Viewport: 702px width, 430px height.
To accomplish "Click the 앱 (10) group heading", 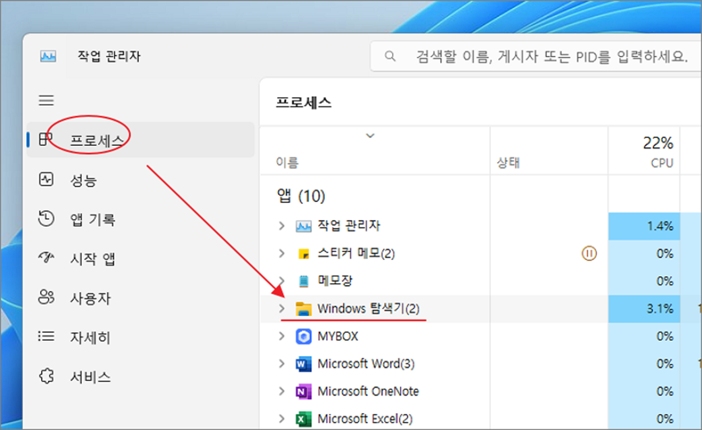I will (x=301, y=196).
